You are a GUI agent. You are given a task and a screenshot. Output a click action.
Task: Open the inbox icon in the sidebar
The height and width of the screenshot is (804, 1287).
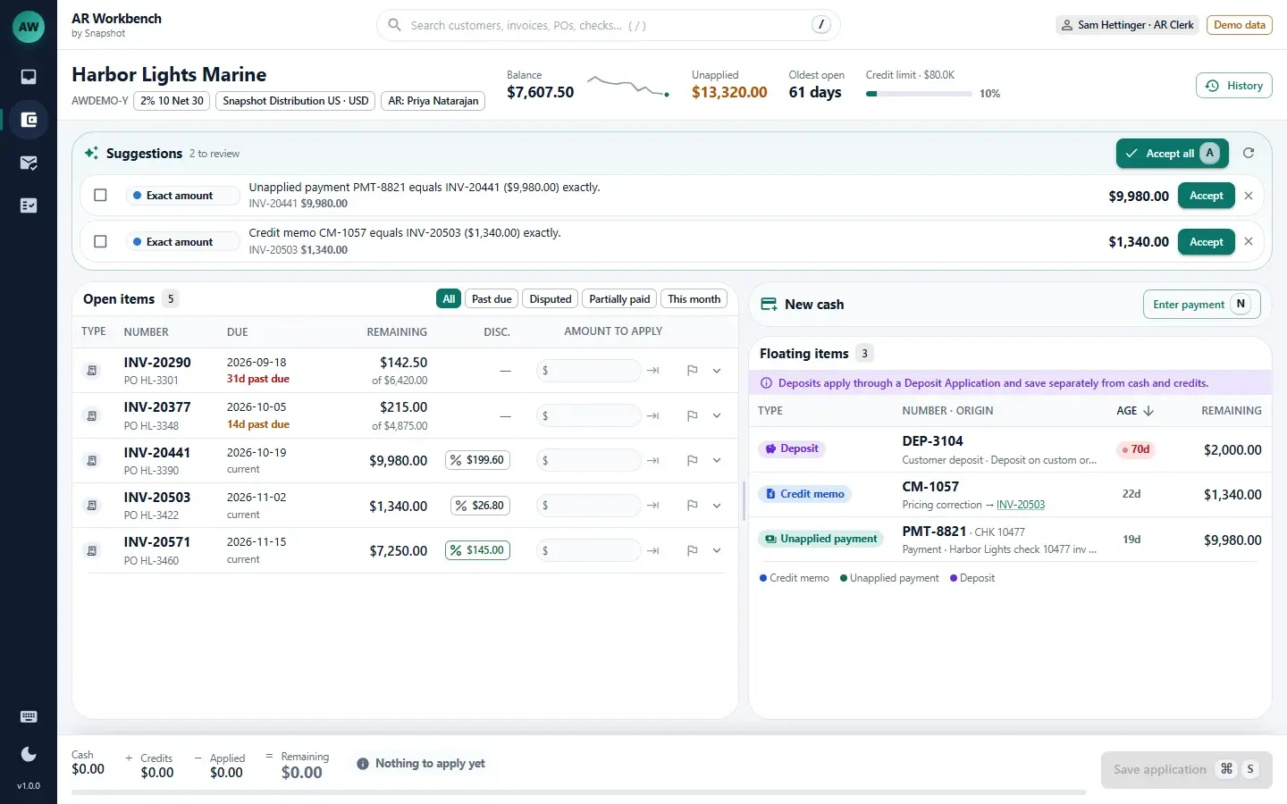pos(29,77)
